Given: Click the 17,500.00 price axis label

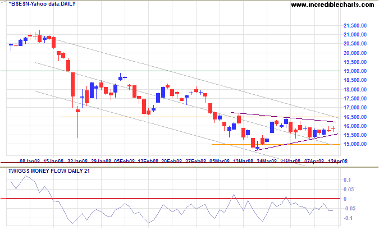Looking at the screenshot, I should pos(355,99).
